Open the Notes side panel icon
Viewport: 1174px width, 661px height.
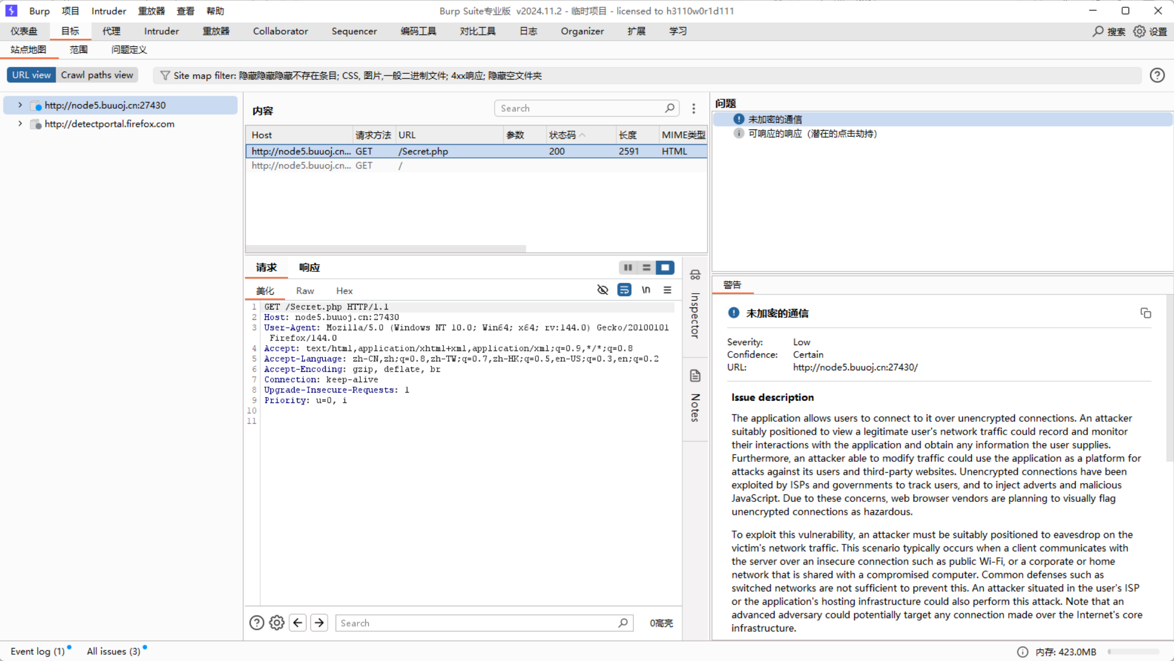point(695,376)
